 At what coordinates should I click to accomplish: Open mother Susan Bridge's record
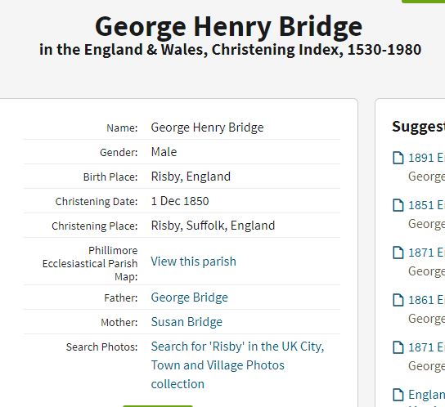click(187, 322)
